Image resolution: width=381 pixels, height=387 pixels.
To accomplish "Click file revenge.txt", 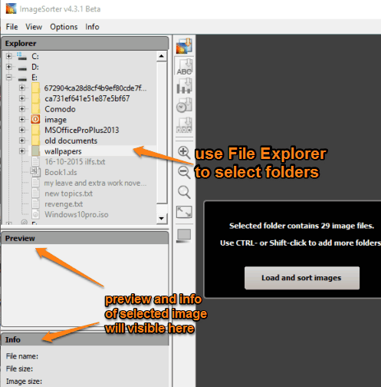I will [64, 204].
